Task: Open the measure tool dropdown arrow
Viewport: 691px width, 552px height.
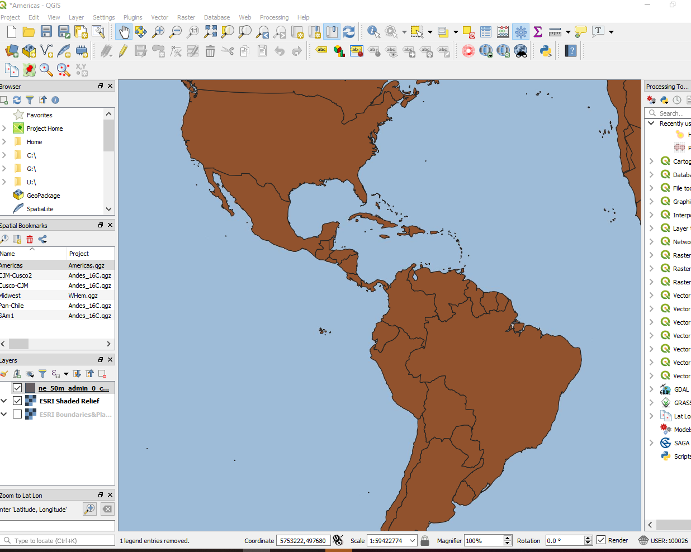Action: tap(568, 32)
